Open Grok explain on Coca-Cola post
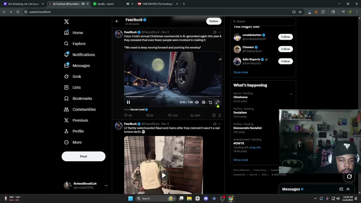 [215, 32]
